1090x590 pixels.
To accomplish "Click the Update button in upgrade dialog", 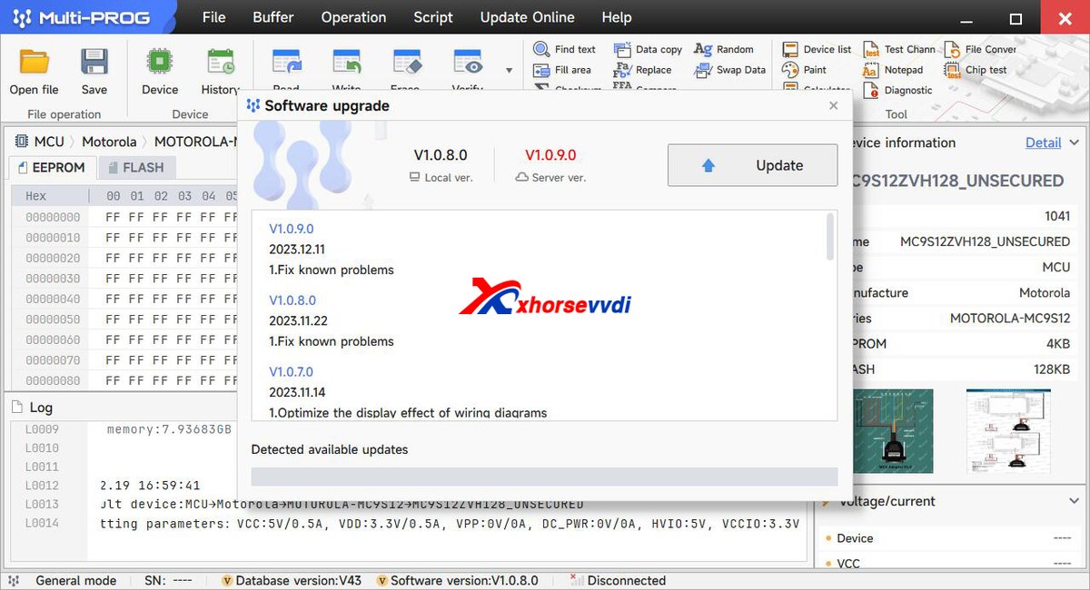I will pyautogui.click(x=752, y=165).
